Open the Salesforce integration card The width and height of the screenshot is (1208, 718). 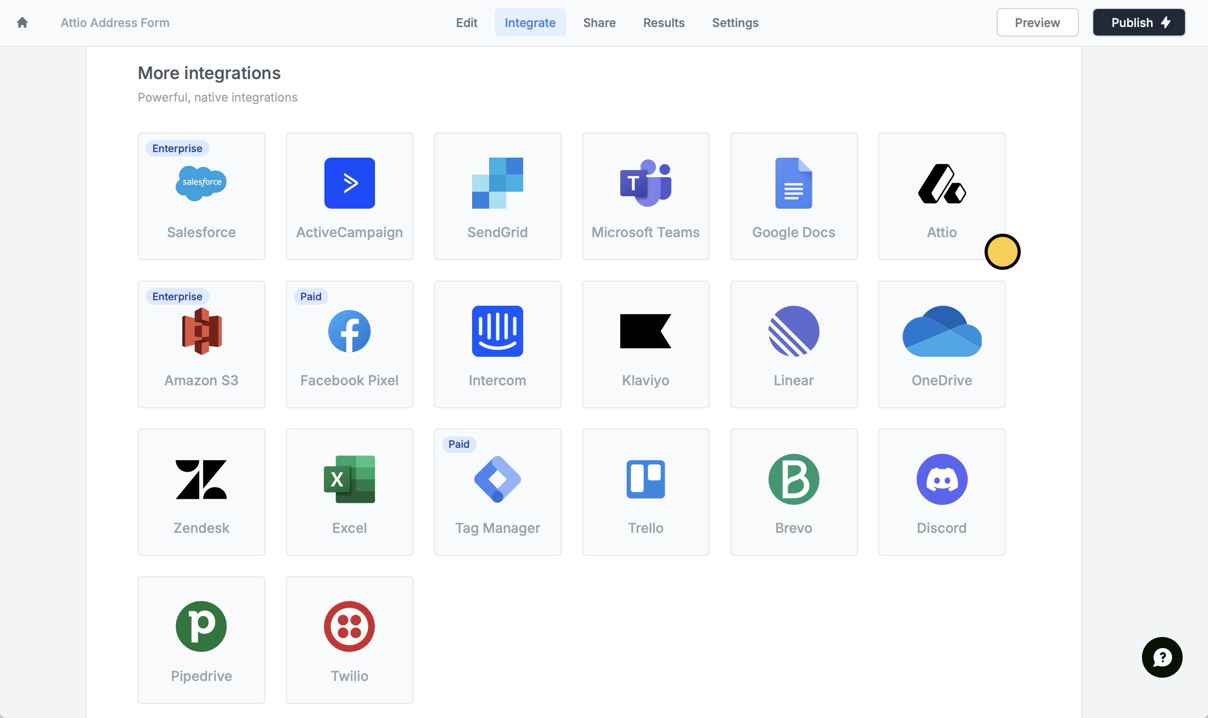coord(201,196)
